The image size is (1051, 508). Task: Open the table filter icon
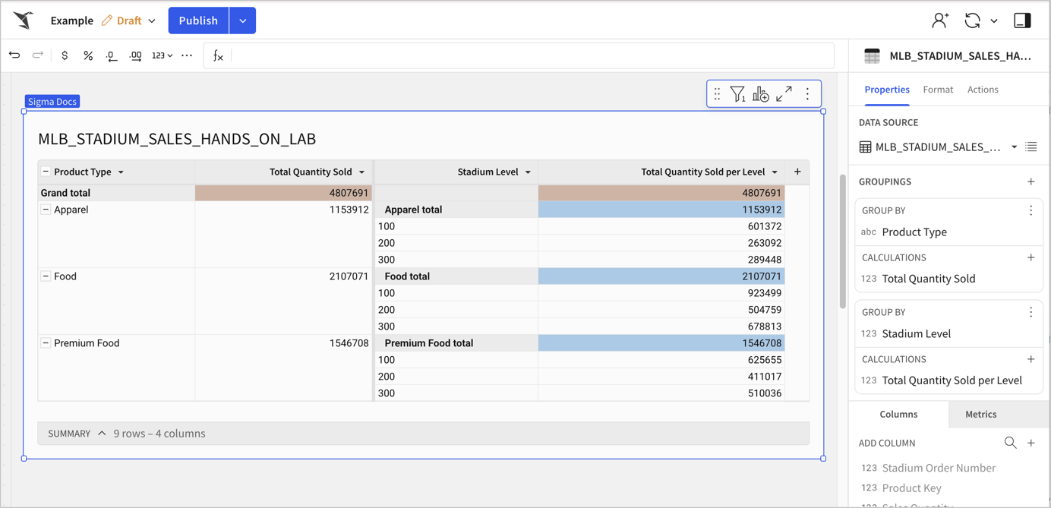coord(737,93)
